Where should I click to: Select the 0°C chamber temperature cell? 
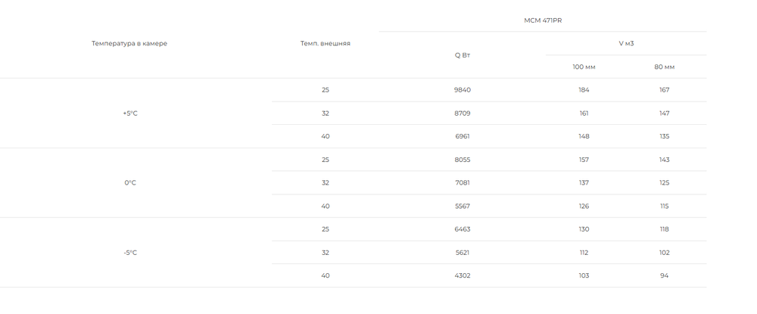130,183
